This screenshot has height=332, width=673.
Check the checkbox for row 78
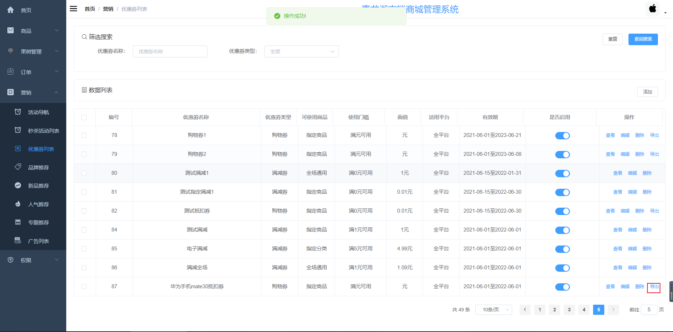84,135
